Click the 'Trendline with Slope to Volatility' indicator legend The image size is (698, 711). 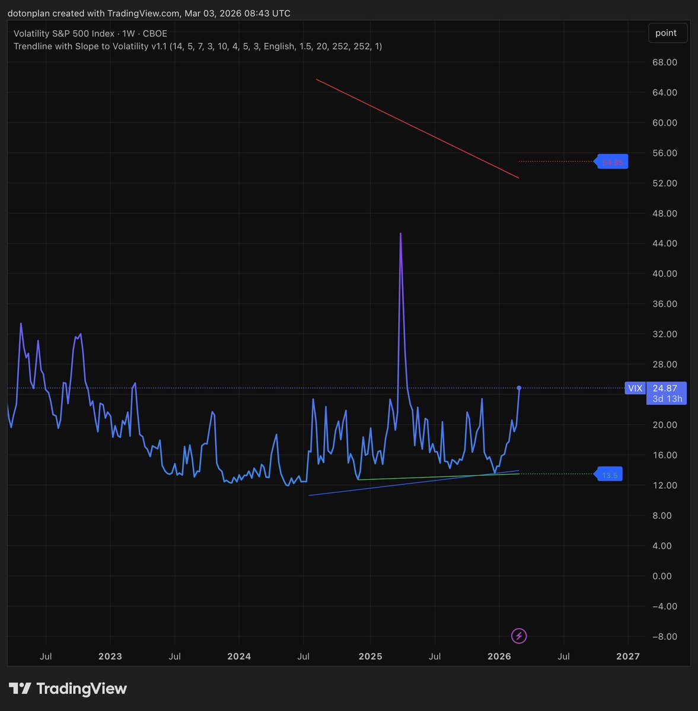pos(198,46)
